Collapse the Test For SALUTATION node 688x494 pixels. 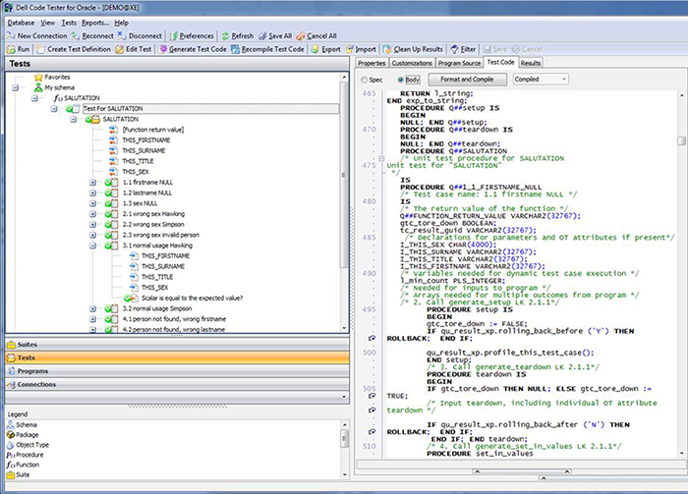[x=54, y=109]
